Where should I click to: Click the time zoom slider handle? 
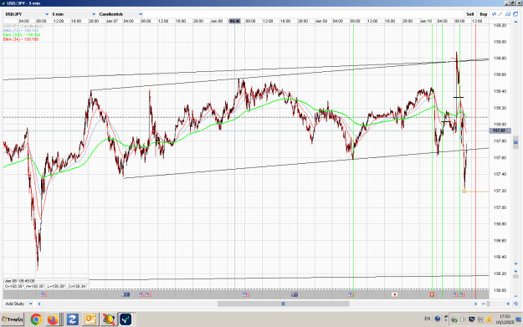coord(489,304)
